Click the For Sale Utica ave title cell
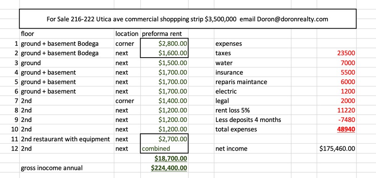376x178 pixels. [187, 19]
